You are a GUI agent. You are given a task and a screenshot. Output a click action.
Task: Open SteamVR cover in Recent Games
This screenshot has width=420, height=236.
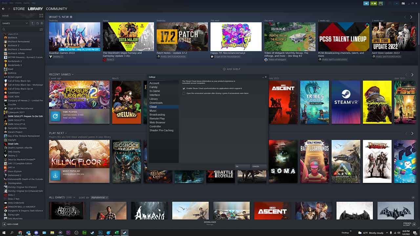coord(346,102)
